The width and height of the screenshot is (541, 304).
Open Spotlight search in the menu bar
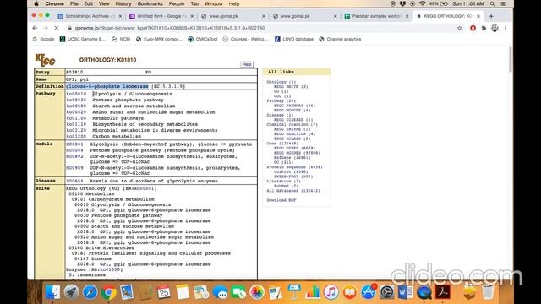point(492,3)
